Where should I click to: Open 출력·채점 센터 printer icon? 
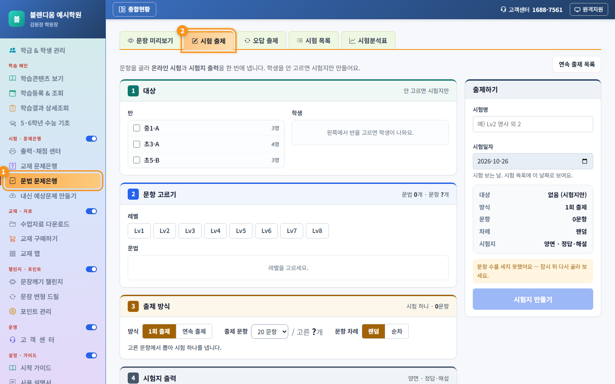13,151
